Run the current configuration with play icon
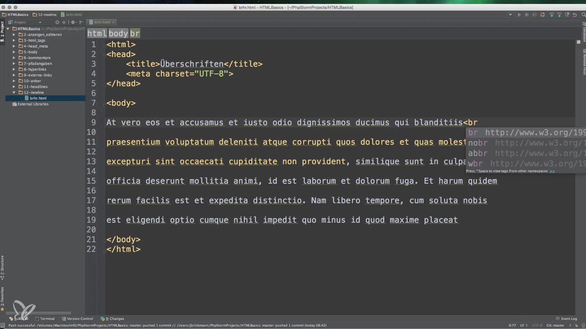This screenshot has height=329, width=586. (519, 15)
